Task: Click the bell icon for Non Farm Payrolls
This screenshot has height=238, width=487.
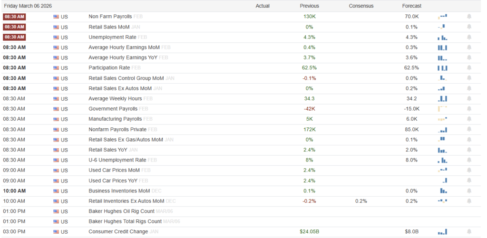Action: coord(469,16)
